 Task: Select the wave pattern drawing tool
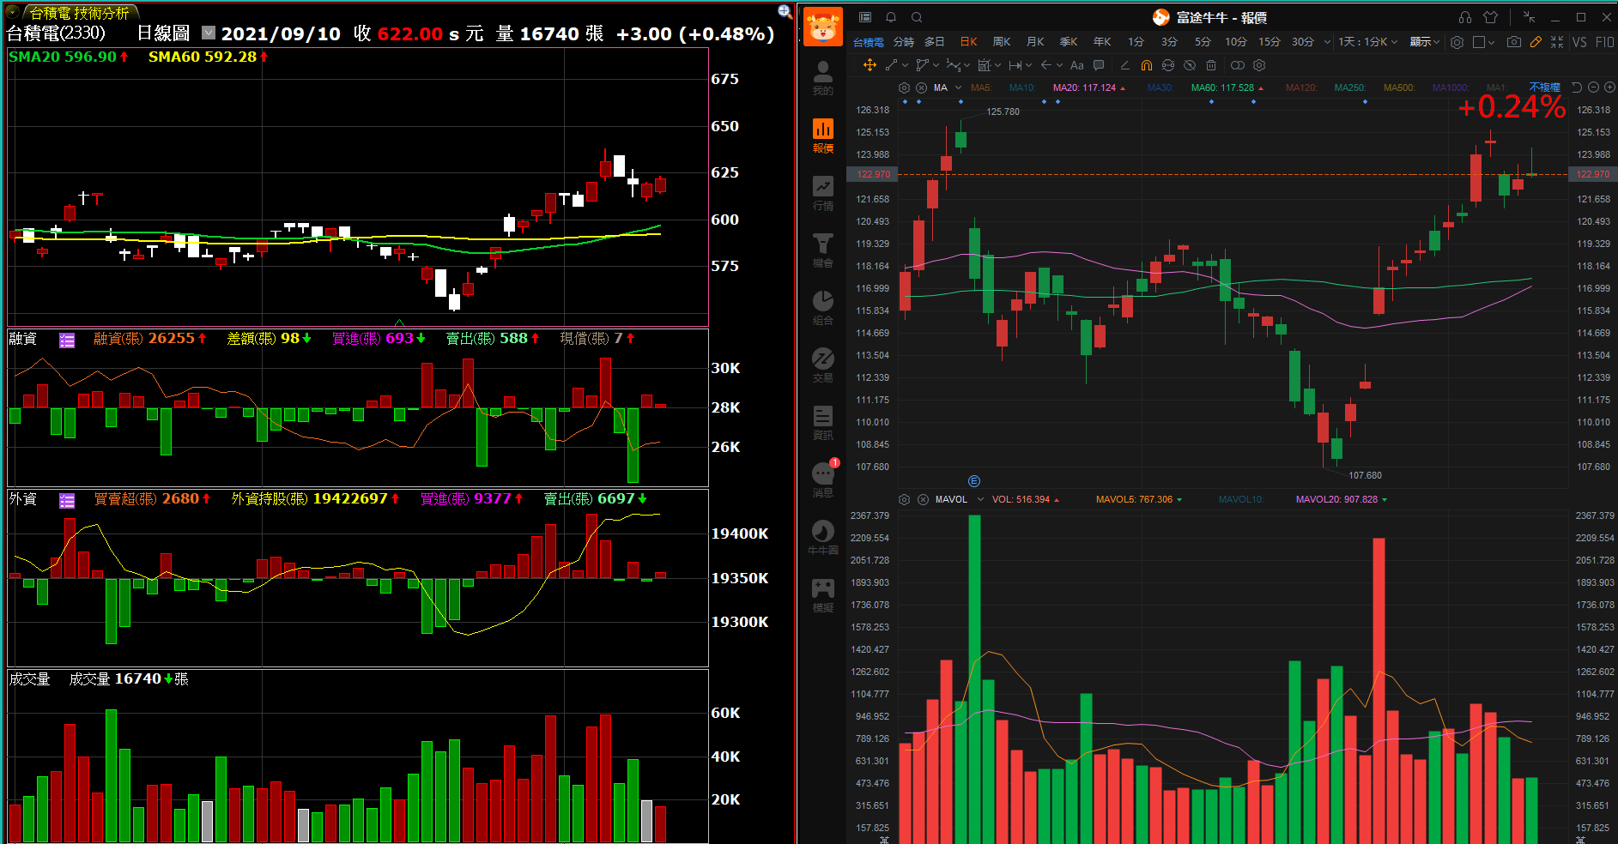(x=953, y=65)
